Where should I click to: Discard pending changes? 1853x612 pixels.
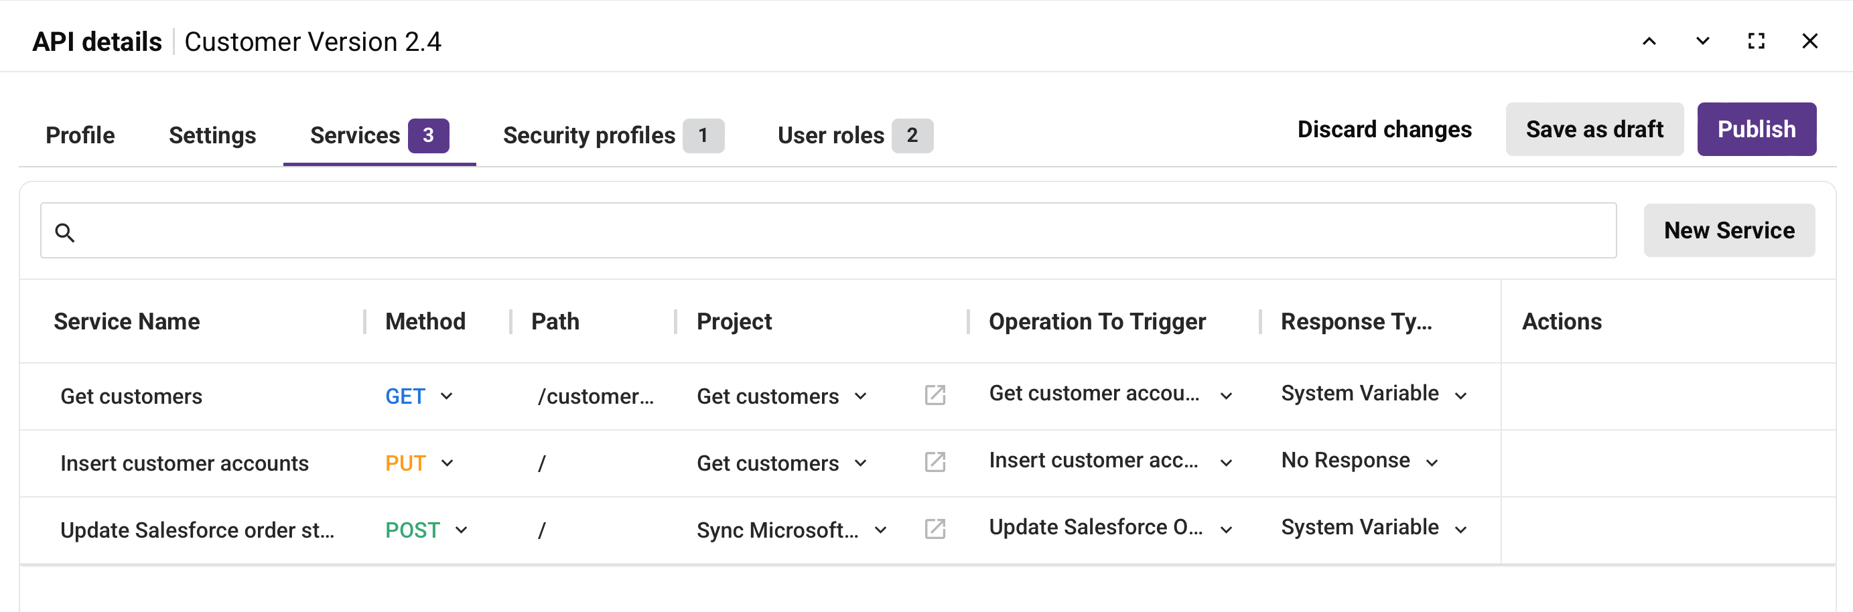1384,129
